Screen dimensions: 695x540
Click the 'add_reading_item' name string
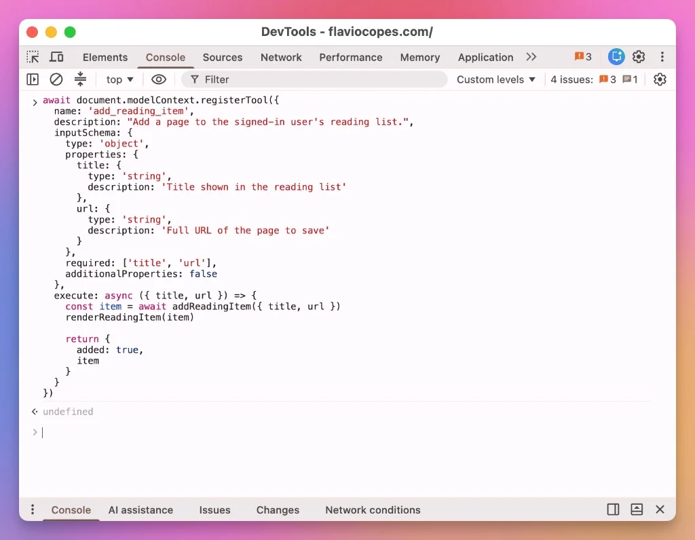(x=138, y=111)
